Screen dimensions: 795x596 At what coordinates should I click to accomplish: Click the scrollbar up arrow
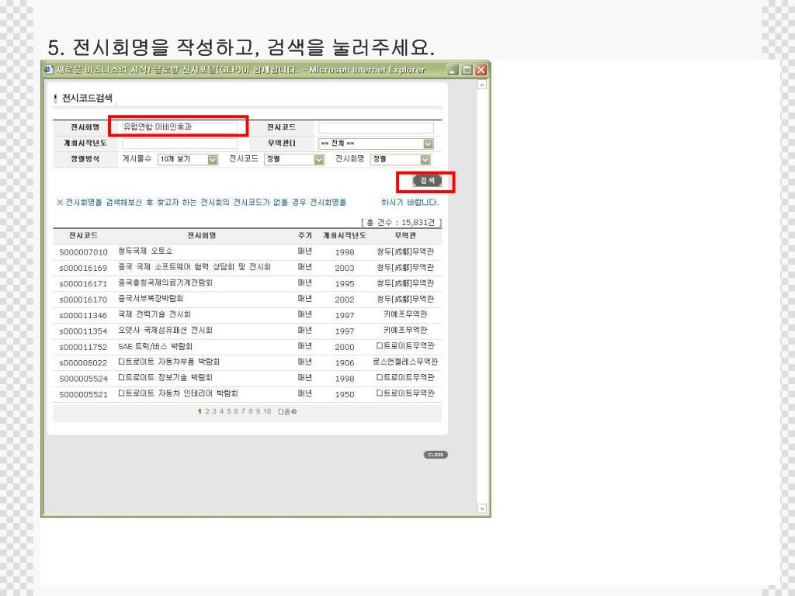click(x=482, y=84)
